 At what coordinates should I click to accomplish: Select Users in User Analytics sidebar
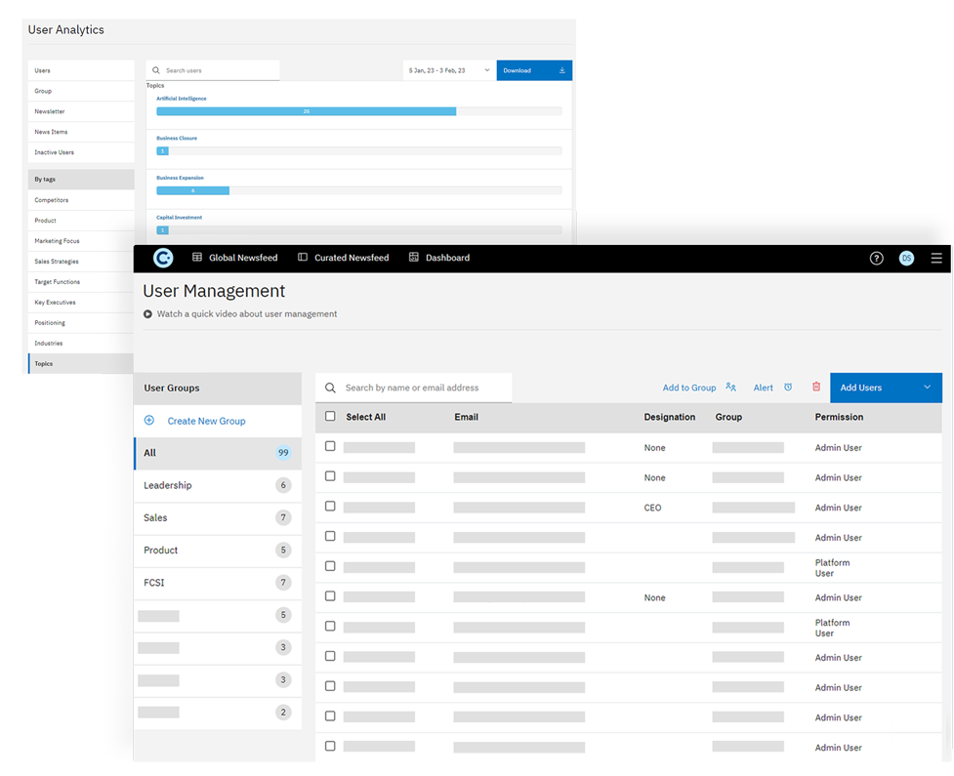81,70
